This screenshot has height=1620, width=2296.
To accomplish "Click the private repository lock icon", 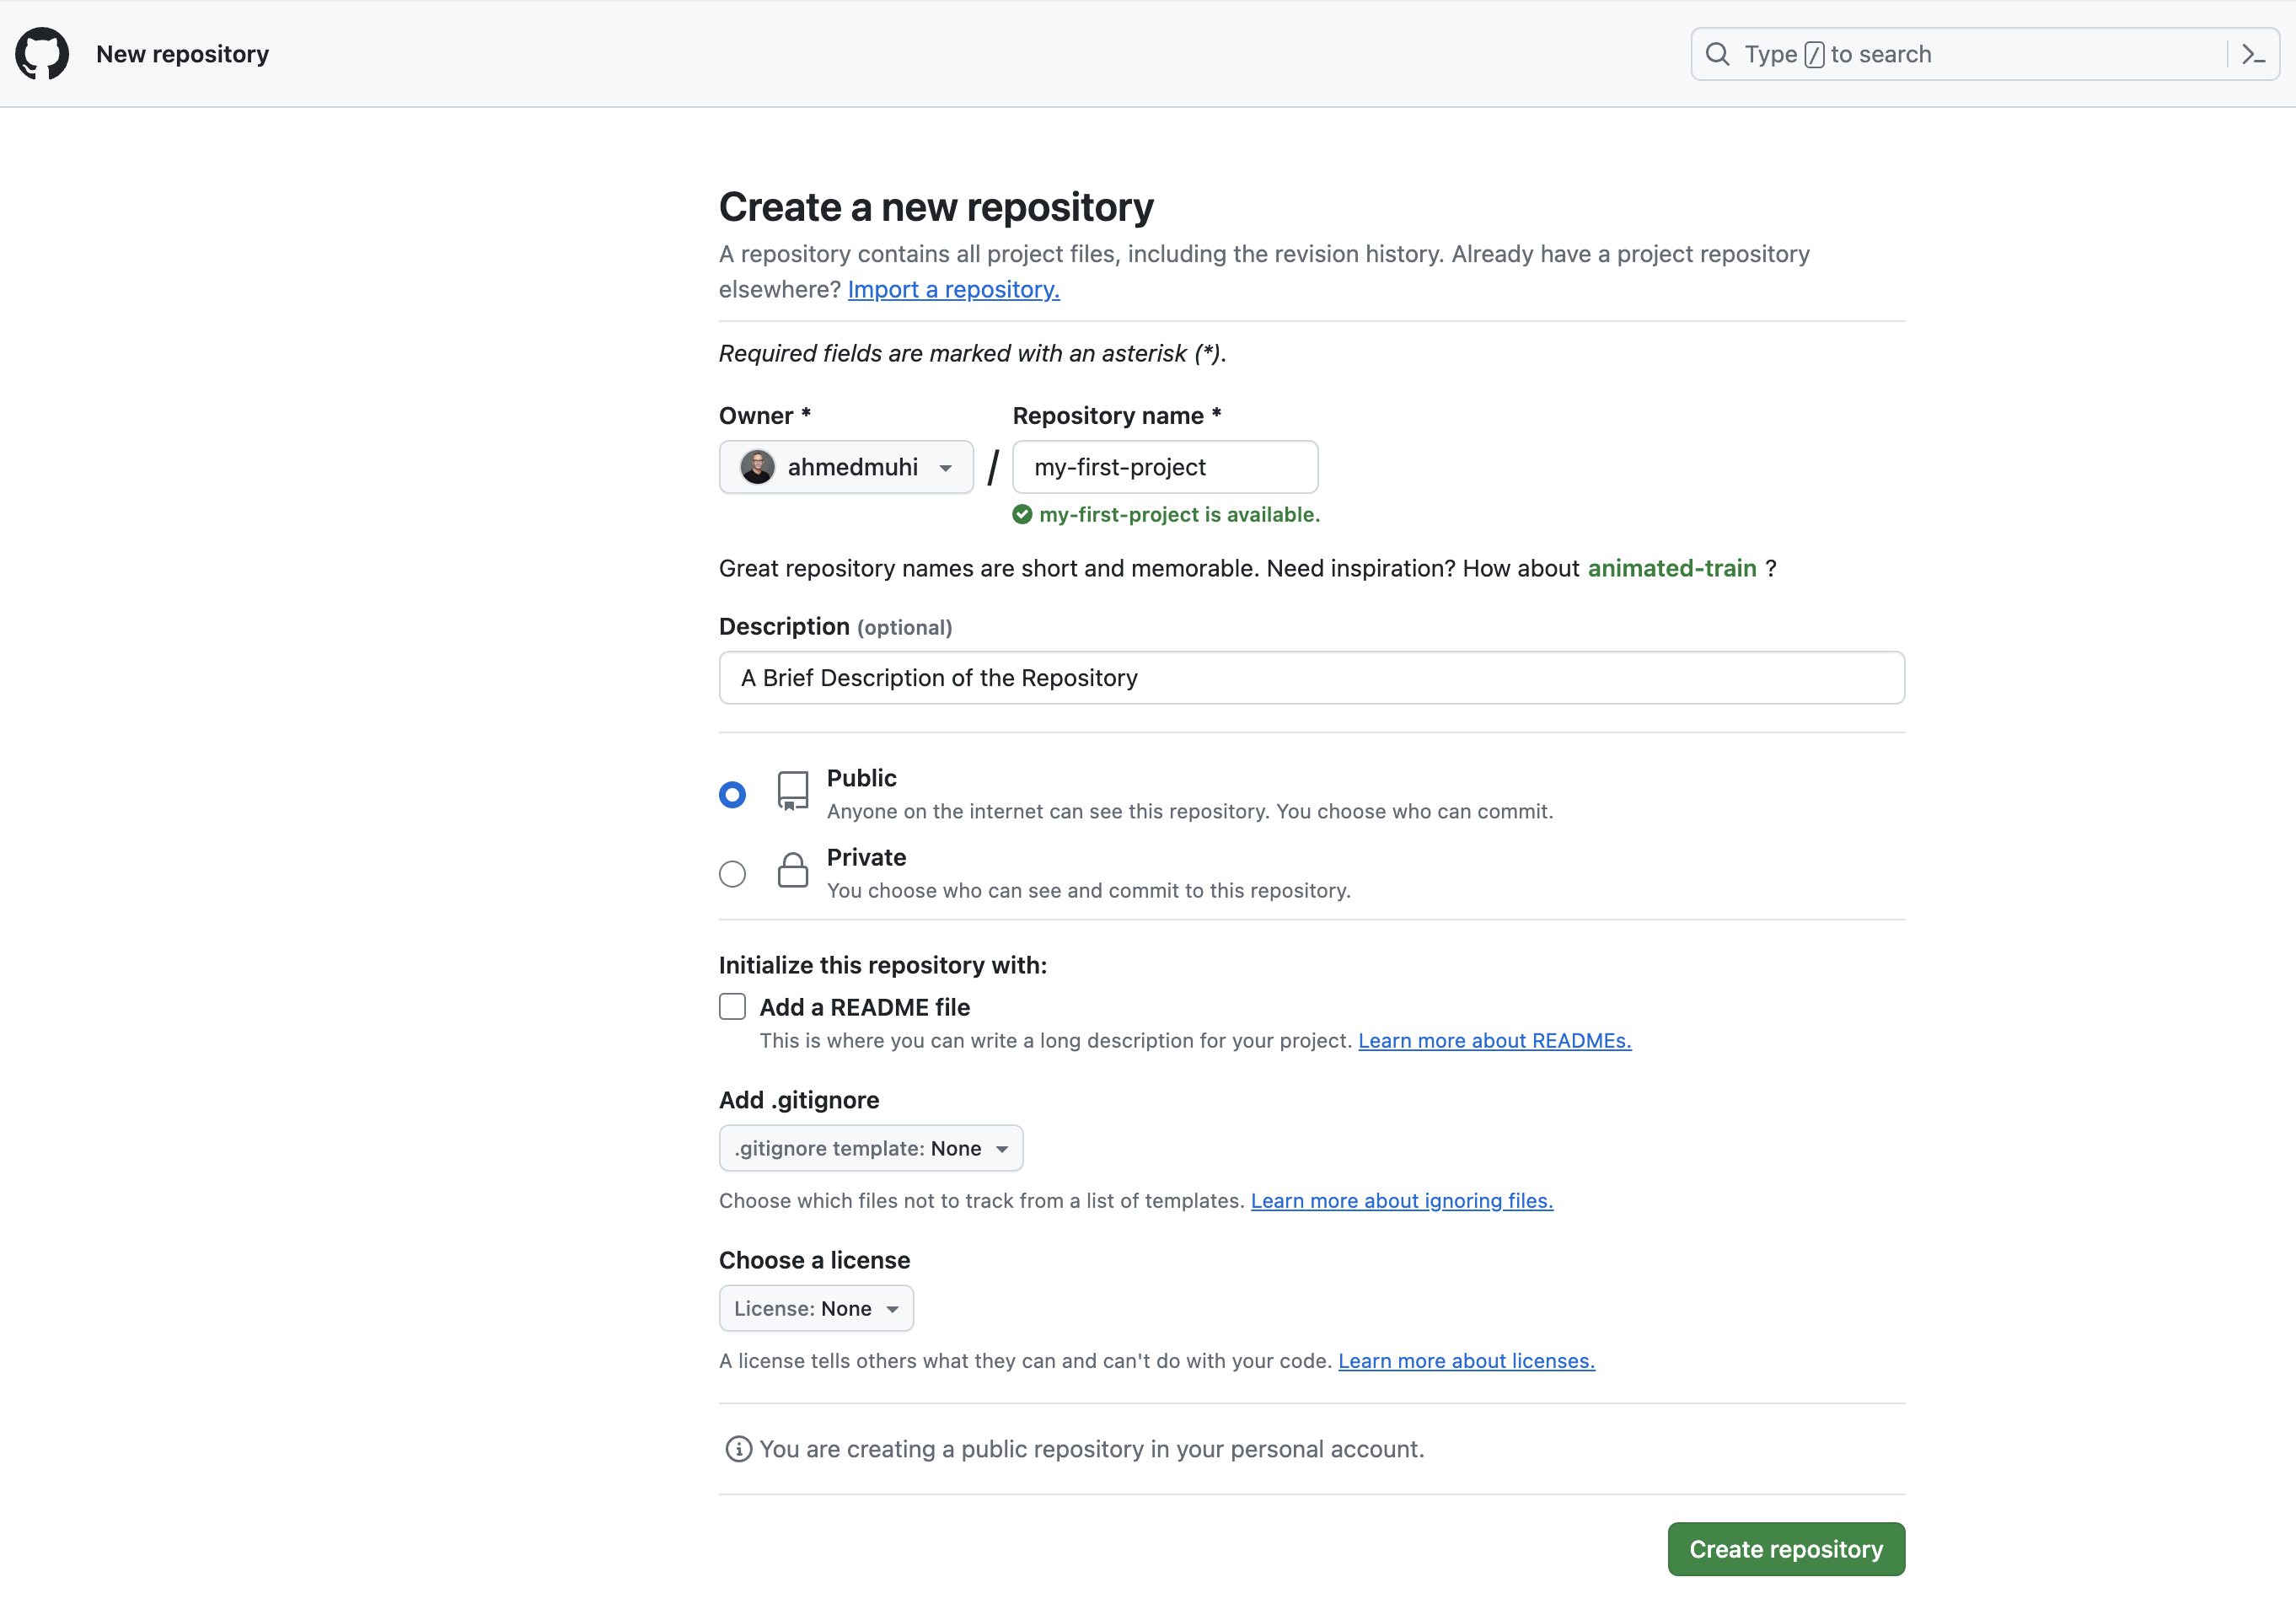I will coord(793,870).
